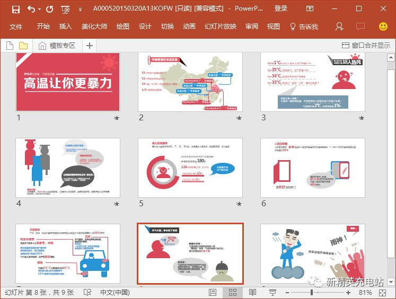Expand the Customize Quick Access Toolbar dropdown
Viewport: 396px width, 299px height.
click(80, 9)
